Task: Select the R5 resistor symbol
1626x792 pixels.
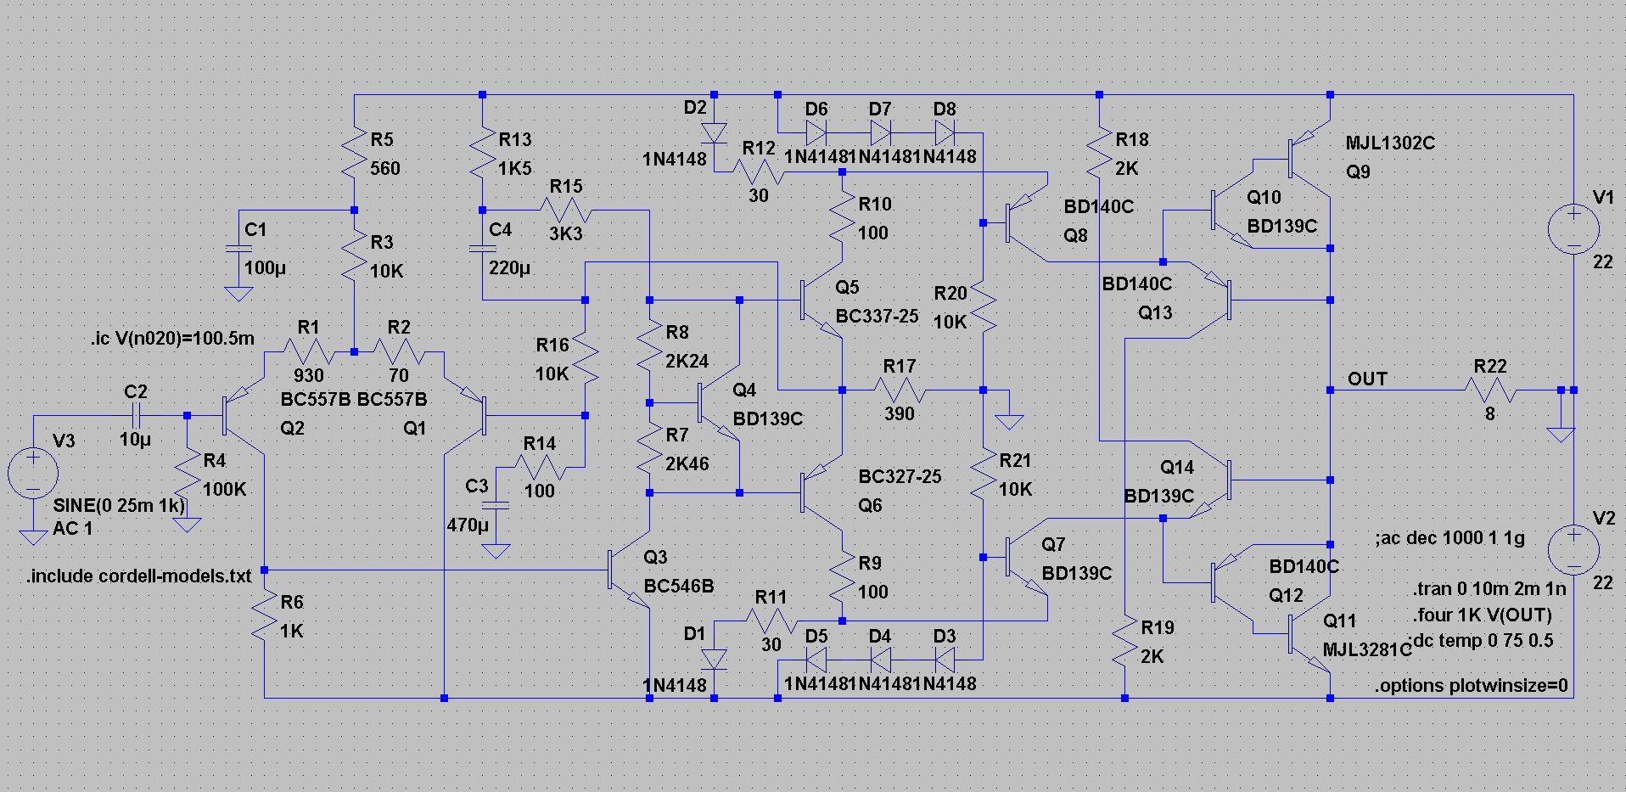Action: tap(354, 152)
